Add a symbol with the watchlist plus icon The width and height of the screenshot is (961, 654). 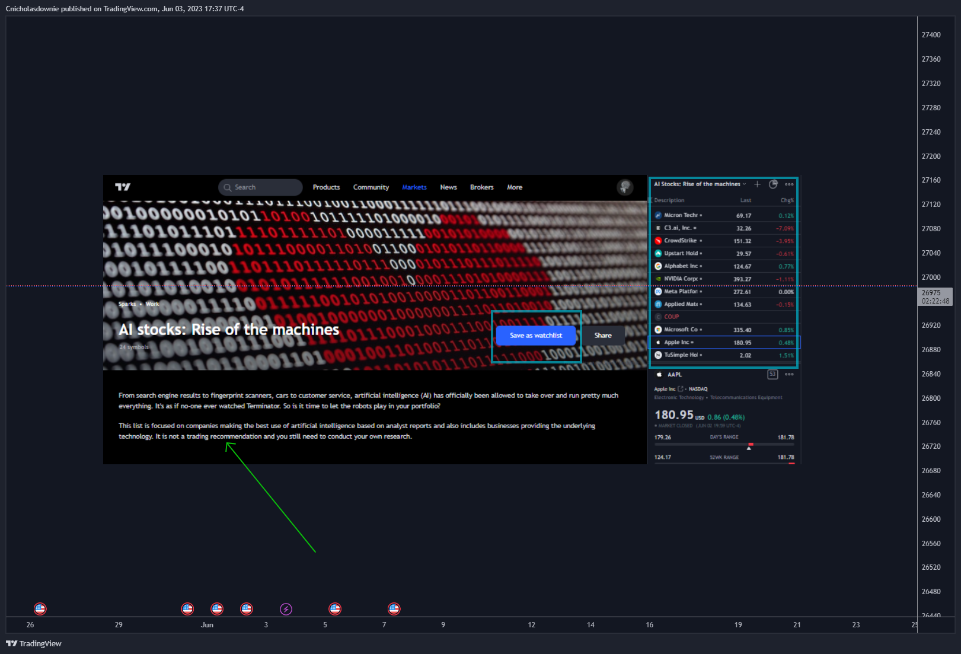tap(757, 184)
